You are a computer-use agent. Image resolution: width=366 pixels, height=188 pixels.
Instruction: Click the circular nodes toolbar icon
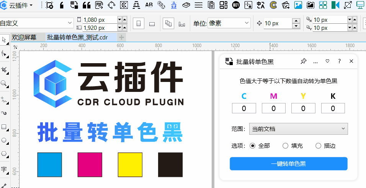[x=111, y=5]
